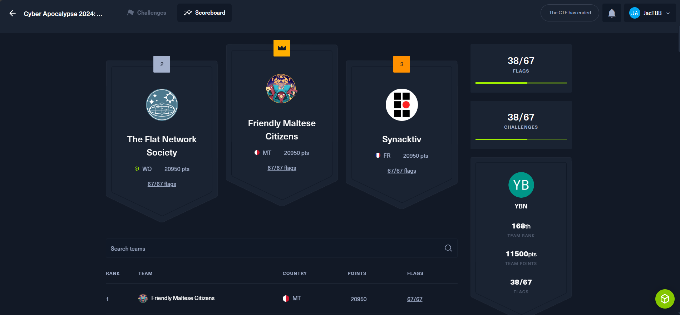Click the 11500pts team points value
The width and height of the screenshot is (680, 315).
point(521,254)
